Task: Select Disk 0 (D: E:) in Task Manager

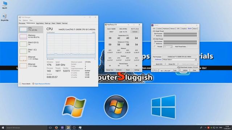Action: (x=31, y=44)
